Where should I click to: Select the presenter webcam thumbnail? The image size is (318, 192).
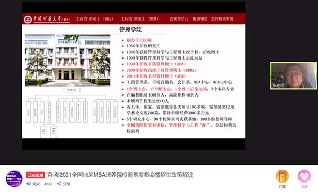pos(294,76)
